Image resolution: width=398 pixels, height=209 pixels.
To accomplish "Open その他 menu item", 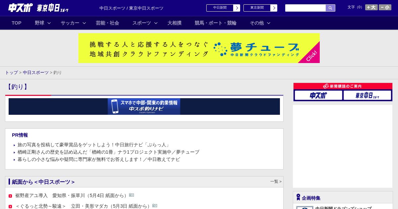I will (x=257, y=23).
